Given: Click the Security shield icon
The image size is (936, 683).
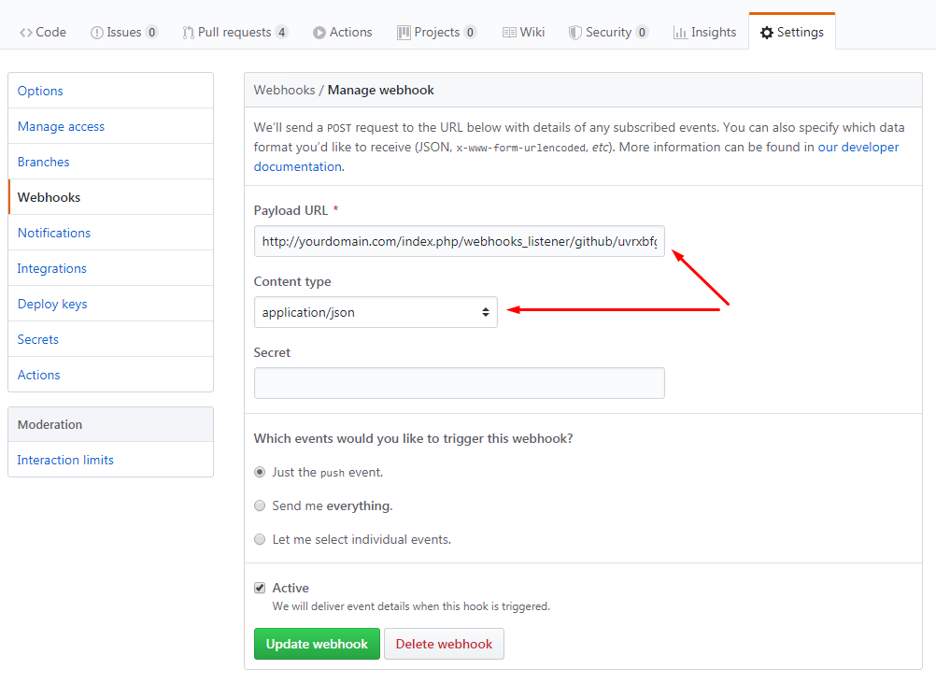Looking at the screenshot, I should [573, 31].
